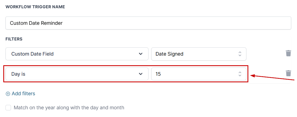Click the WORKFLOW TRIGGER NAME label
Image resolution: width=297 pixels, height=117 pixels.
coord(35,7)
